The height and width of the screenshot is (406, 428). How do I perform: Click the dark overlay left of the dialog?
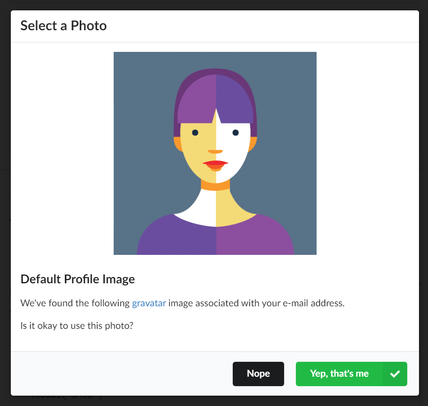pos(5,203)
